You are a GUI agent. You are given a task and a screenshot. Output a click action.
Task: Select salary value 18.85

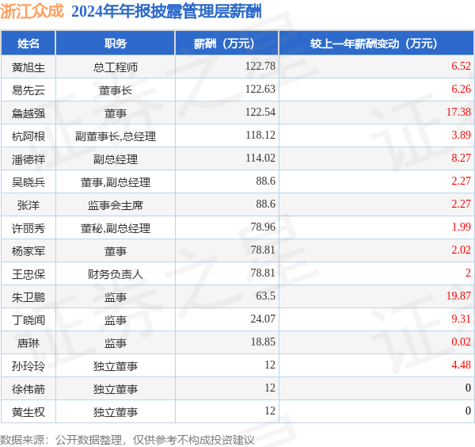(x=263, y=342)
